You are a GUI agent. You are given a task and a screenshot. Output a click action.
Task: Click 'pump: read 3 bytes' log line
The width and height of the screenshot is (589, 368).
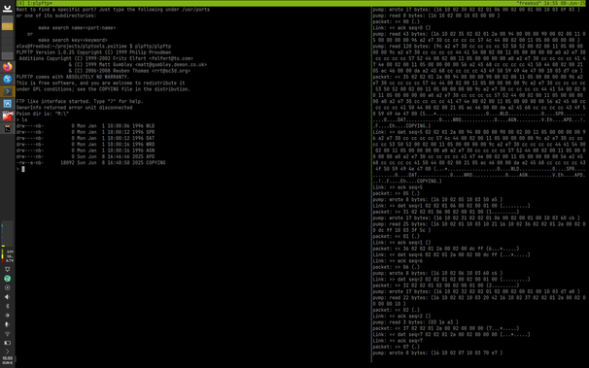[x=415, y=322]
